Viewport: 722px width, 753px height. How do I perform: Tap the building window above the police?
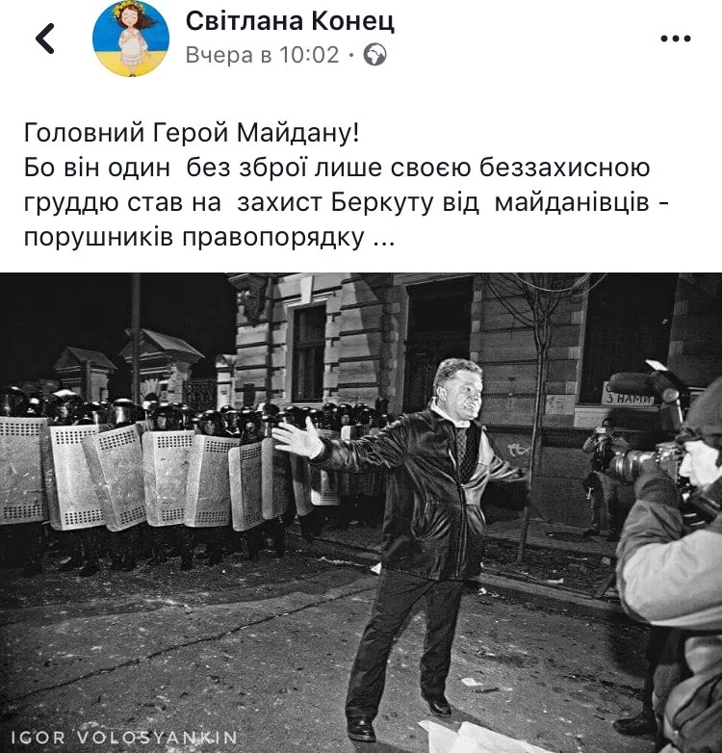click(x=309, y=353)
